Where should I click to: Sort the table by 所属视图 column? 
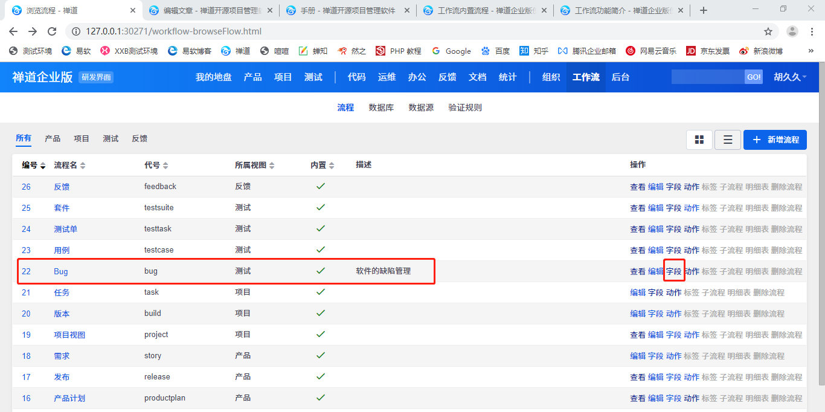[x=254, y=165]
